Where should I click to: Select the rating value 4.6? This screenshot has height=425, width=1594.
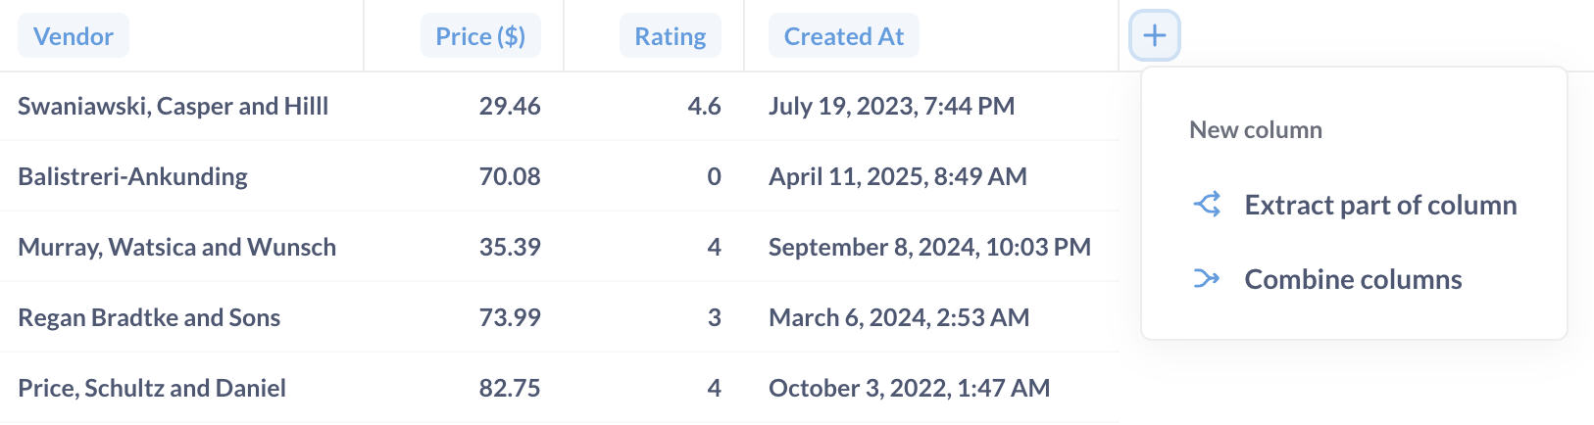click(x=704, y=106)
